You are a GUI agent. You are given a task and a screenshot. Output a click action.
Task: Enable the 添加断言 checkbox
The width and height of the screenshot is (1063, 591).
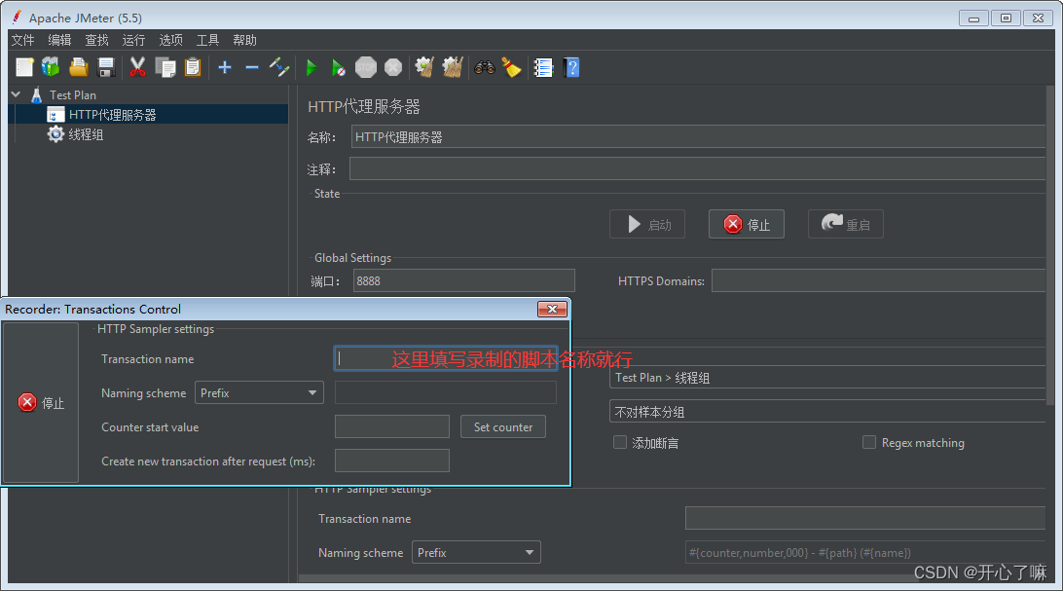tap(620, 443)
